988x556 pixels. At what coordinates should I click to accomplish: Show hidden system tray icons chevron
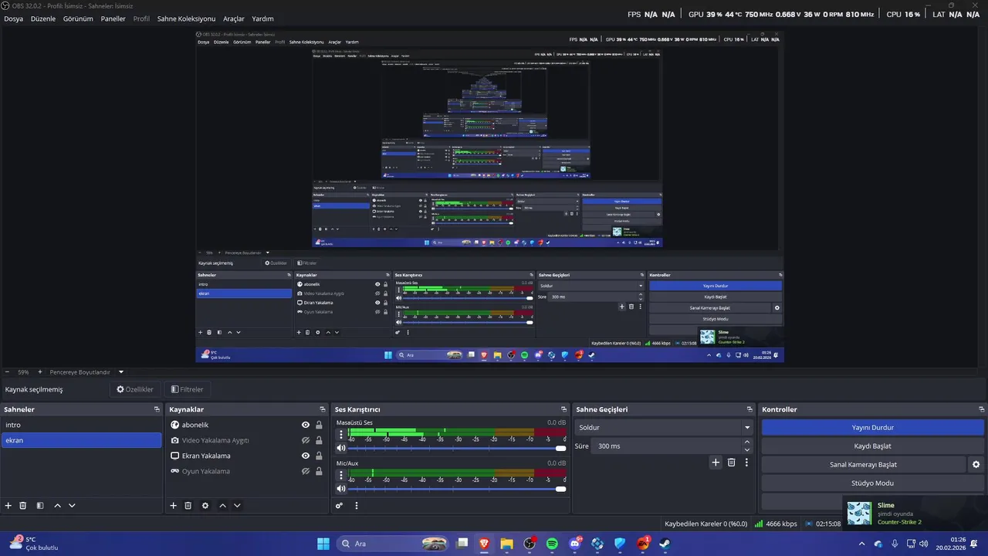(862, 544)
